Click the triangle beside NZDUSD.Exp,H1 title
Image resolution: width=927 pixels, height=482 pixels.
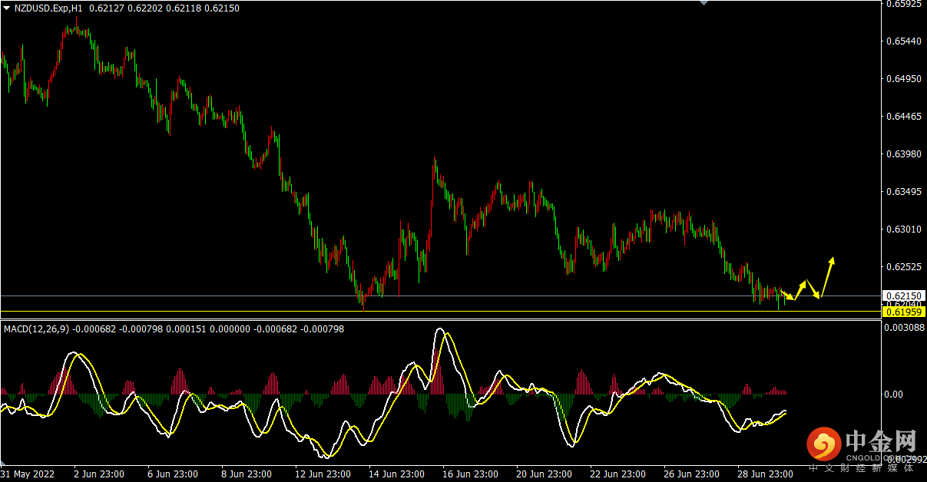[x=7, y=8]
